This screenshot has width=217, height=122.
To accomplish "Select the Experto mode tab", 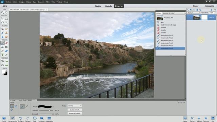I will (119, 6).
